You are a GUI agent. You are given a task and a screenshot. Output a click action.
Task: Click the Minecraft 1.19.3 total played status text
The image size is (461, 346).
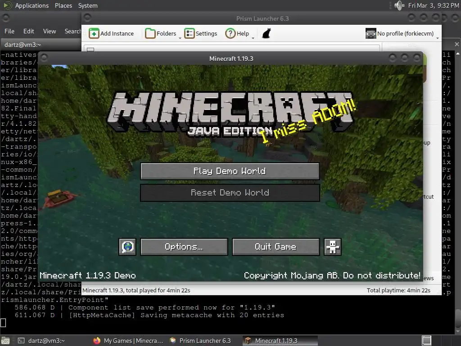coord(136,291)
